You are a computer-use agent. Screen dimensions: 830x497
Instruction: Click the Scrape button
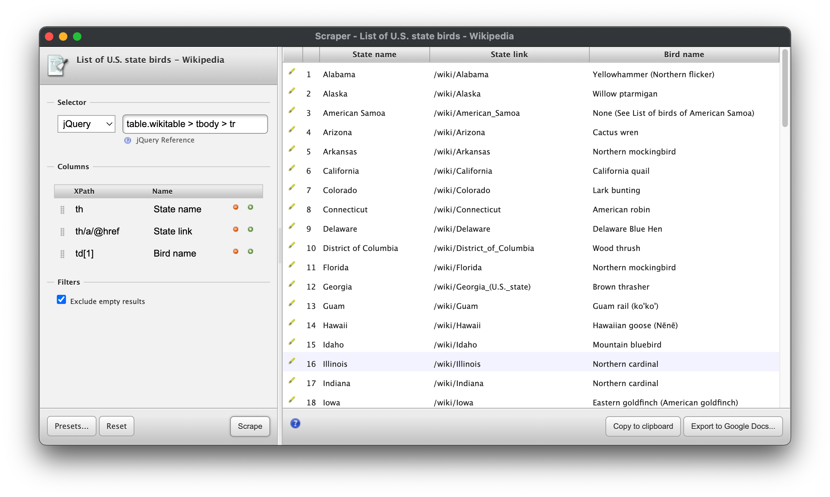[250, 426]
